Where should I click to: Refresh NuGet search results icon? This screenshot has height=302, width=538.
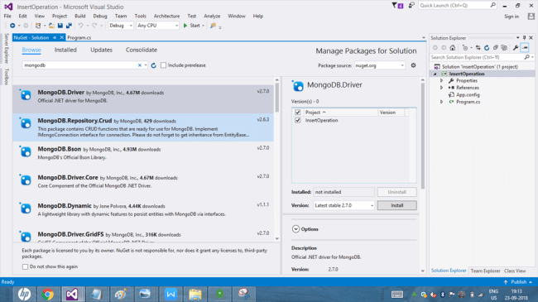(x=154, y=65)
